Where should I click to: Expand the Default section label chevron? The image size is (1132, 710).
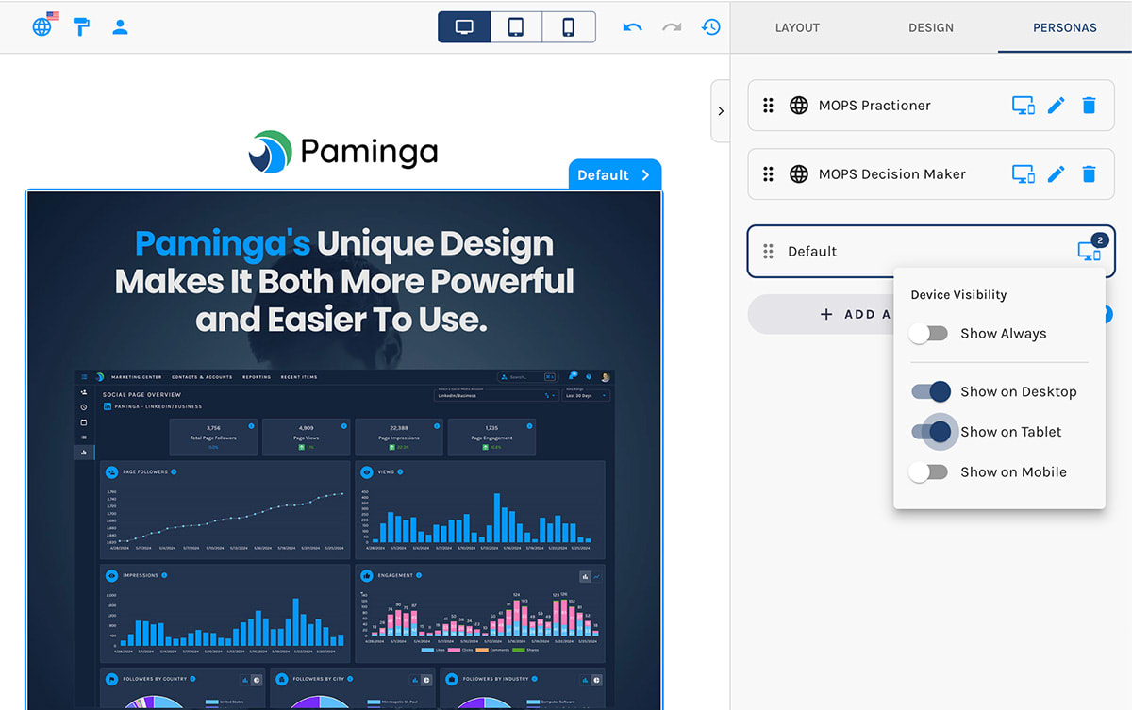pos(646,175)
